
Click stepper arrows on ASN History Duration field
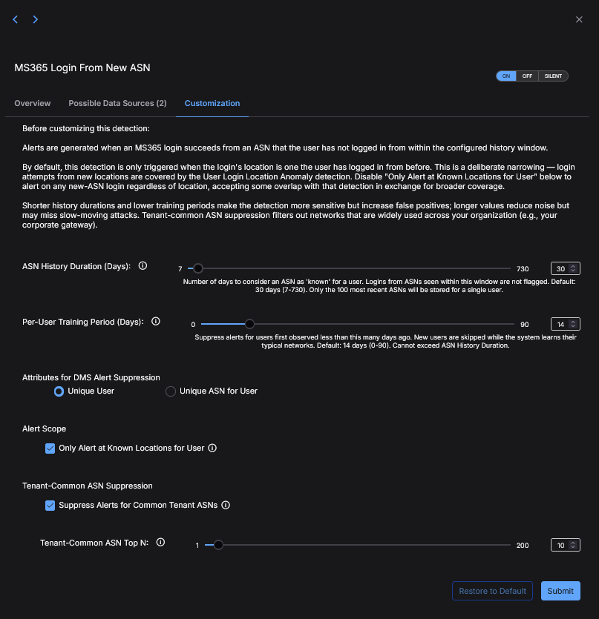(x=572, y=268)
